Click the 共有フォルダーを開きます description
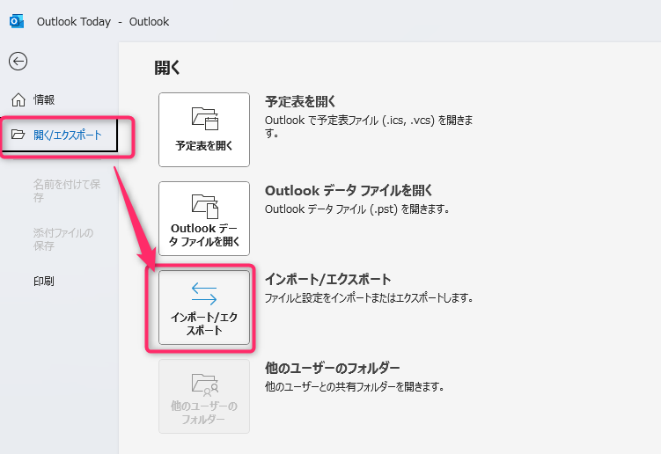The width and height of the screenshot is (661, 454). click(355, 386)
